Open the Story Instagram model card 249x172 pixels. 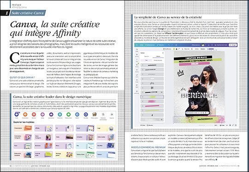43,137
